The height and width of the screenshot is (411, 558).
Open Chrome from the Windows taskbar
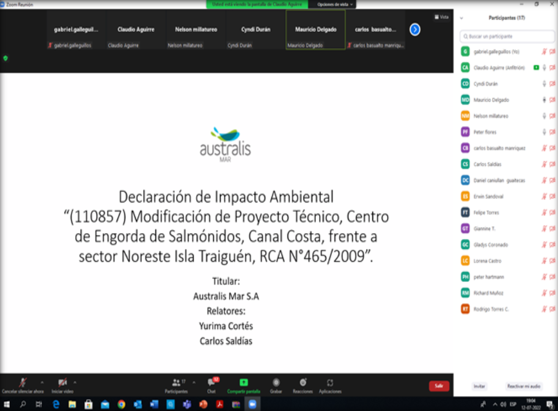pos(122,404)
